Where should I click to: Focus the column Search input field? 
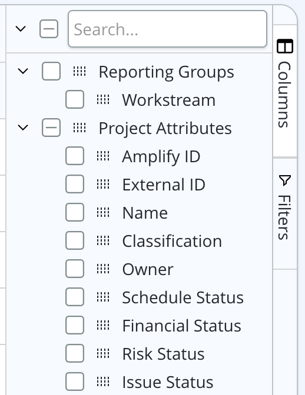tap(167, 29)
